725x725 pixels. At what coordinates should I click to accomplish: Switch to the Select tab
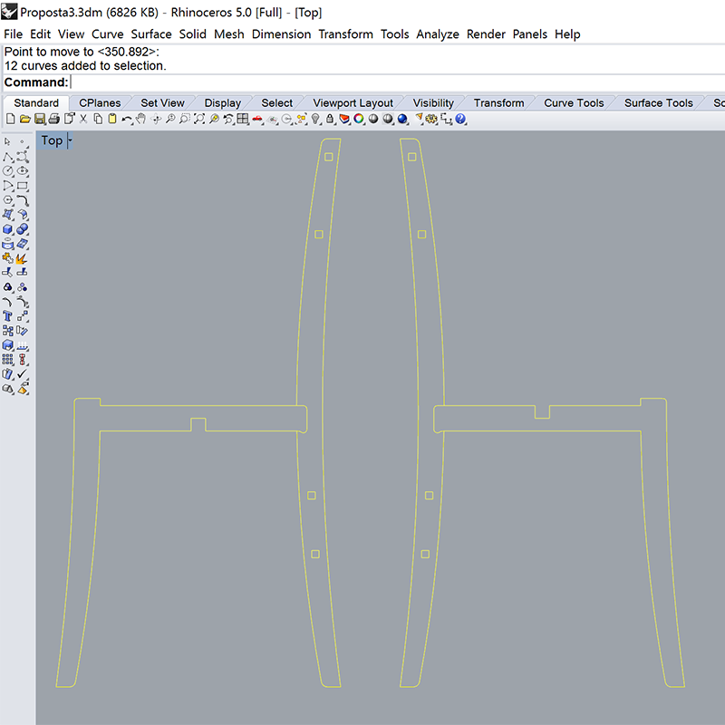pyautogui.click(x=277, y=102)
